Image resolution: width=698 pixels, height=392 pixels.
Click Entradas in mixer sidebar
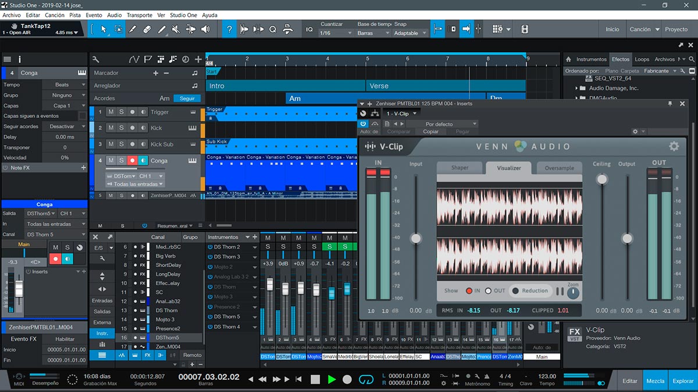[102, 301]
